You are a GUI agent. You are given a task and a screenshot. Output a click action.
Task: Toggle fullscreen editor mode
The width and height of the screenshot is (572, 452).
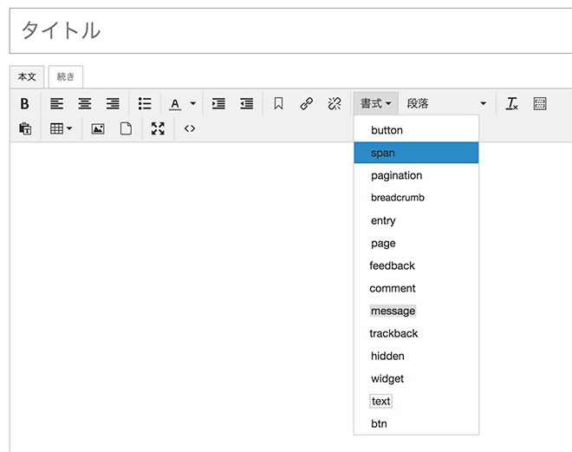[x=157, y=128]
